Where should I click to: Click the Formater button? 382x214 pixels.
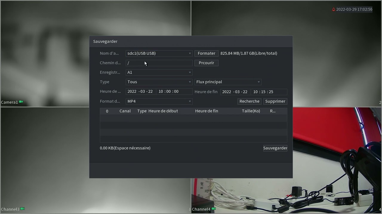tap(206, 53)
